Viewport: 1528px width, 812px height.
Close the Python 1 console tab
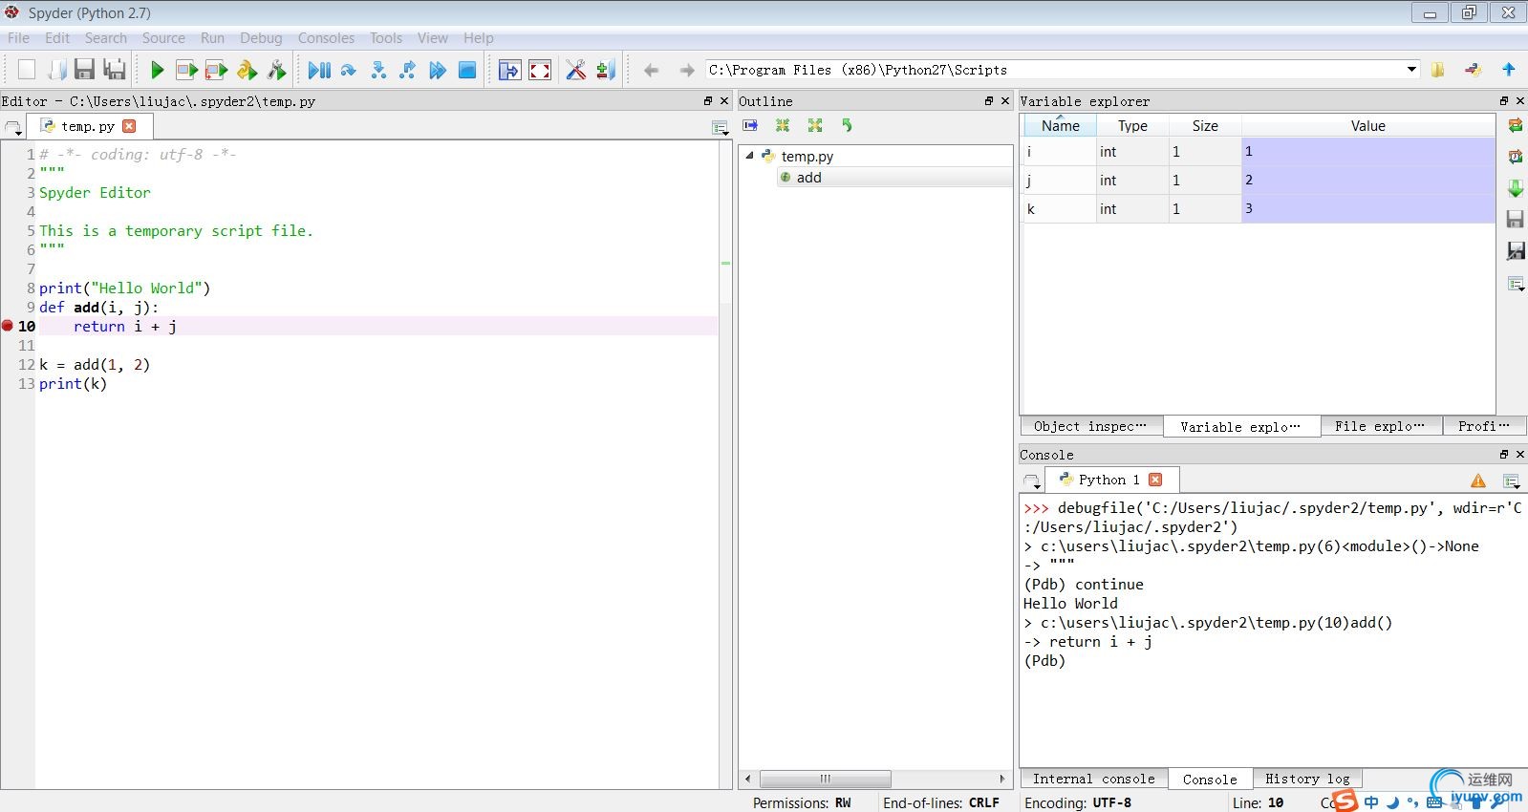click(1155, 480)
